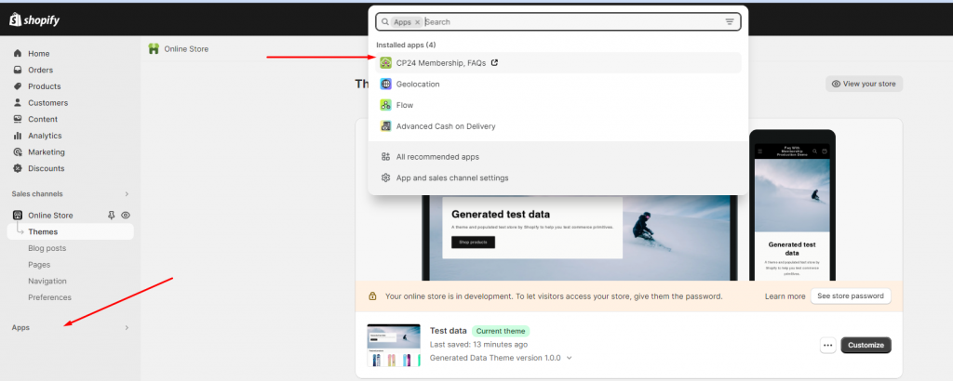The width and height of the screenshot is (953, 381).
Task: Open Content in the sidebar
Action: pos(43,119)
